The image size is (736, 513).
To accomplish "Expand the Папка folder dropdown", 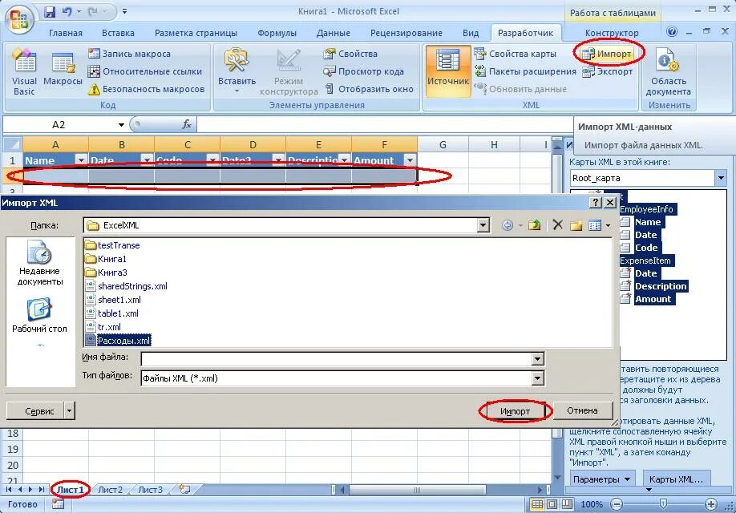I will [x=483, y=225].
